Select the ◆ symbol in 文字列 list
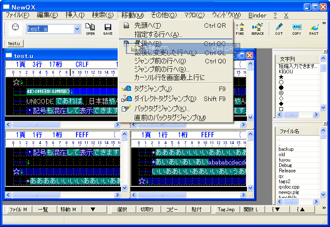Image resolution: width=330 pixels, height=227 pixels. 281,104
